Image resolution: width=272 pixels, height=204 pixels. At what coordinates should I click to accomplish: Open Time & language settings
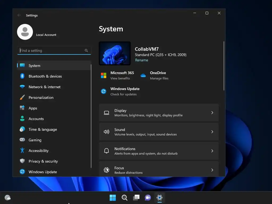coord(54,129)
